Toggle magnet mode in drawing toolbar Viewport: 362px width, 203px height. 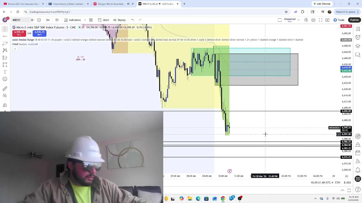pyautogui.click(x=5, y=105)
